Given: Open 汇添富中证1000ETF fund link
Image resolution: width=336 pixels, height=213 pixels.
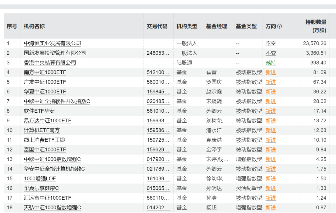Looking at the screenshot, I should 47,198.
